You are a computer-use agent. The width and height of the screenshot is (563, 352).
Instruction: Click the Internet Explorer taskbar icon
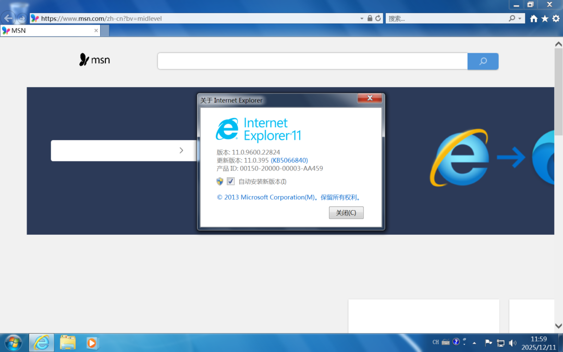point(42,343)
